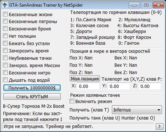The height and width of the screenshot is (132, 166).
Task: Click the teleport entry 4: Высоты Калтона
Action: click(x=138, y=26)
